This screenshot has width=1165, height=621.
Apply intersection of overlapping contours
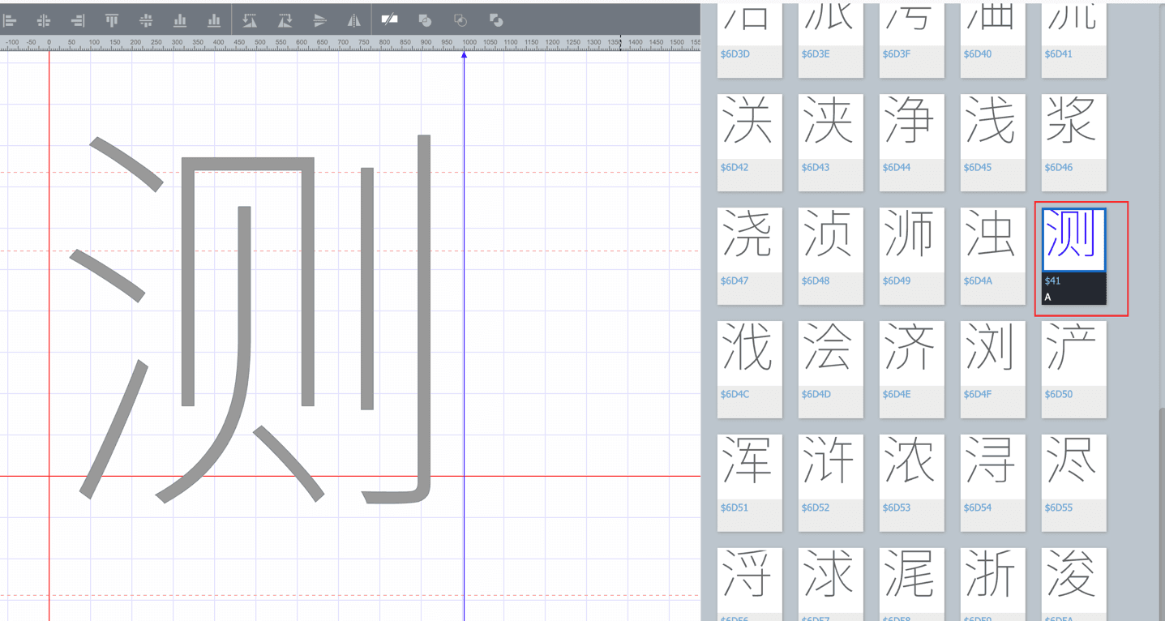pos(460,20)
